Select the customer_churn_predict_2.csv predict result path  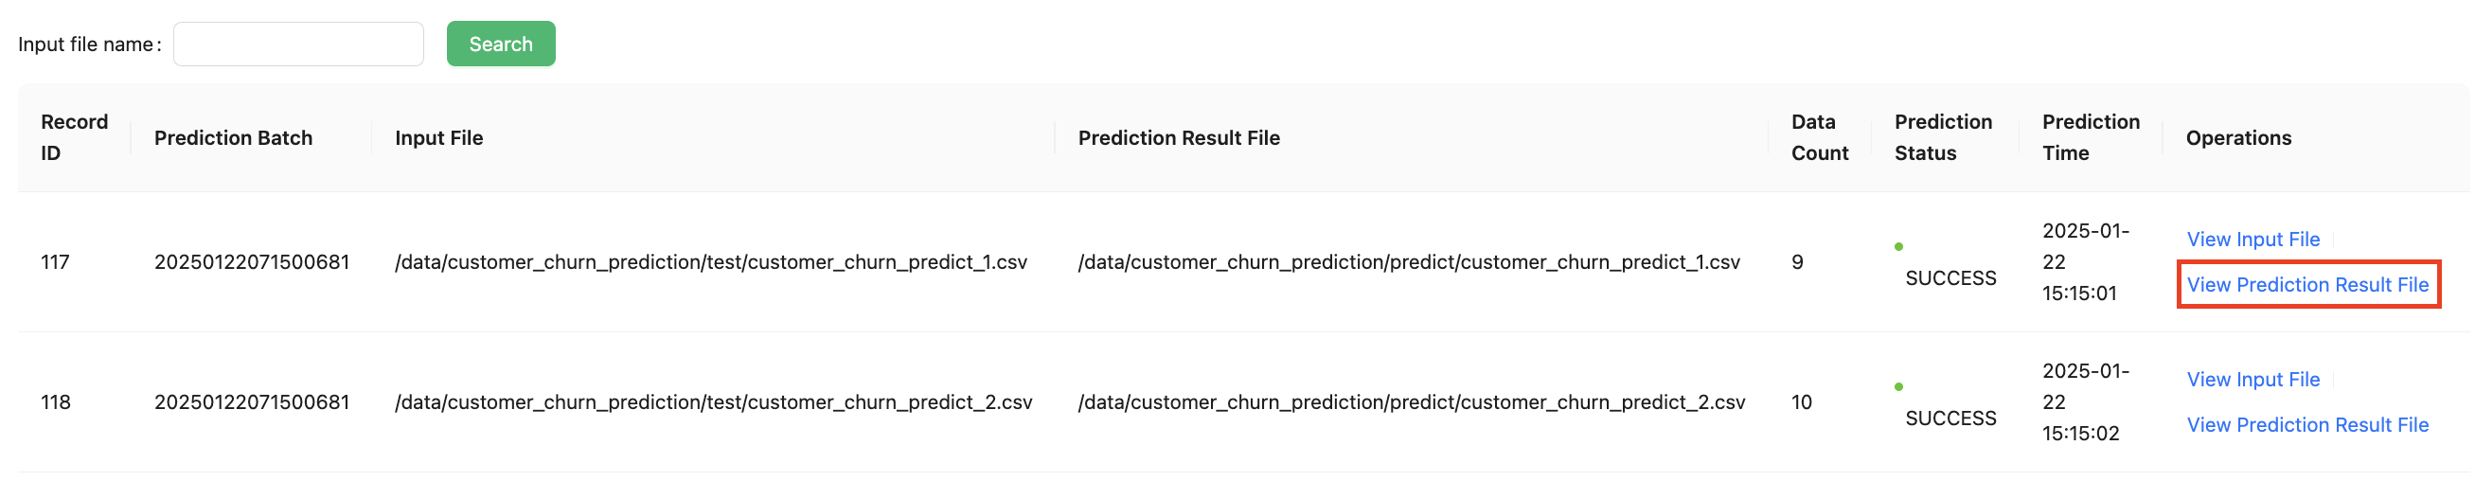[1411, 402]
